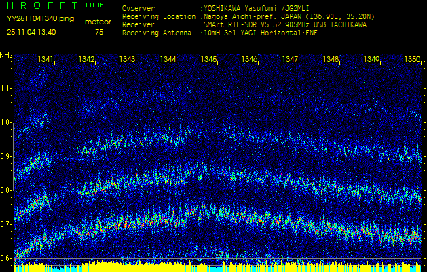Click the 1341 time marker

click(45, 60)
